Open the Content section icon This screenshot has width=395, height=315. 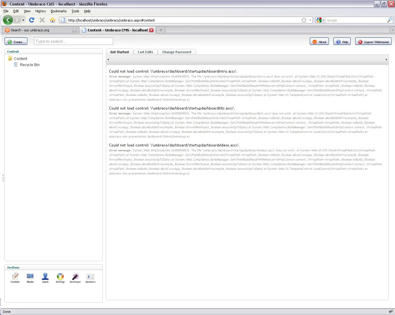point(15,278)
